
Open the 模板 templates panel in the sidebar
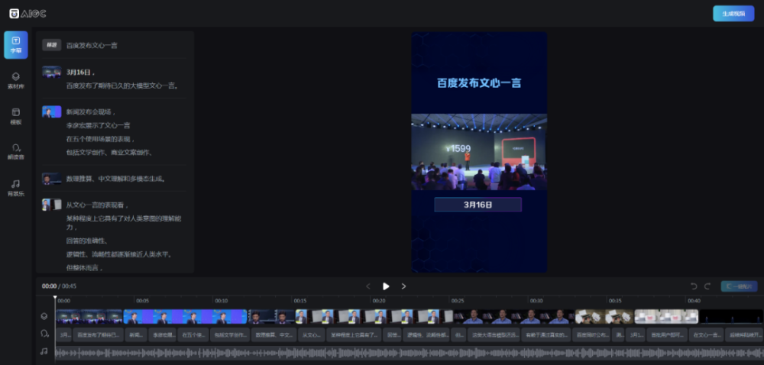coord(15,117)
